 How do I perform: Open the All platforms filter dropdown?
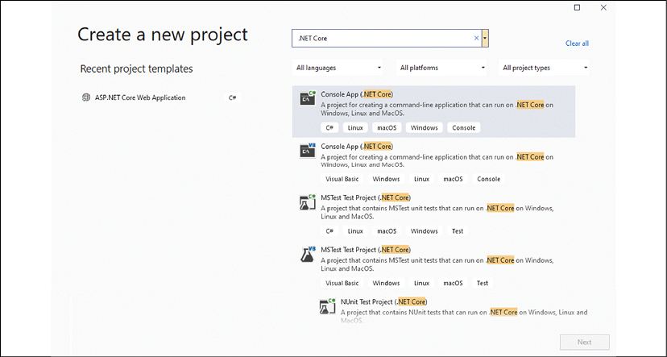coord(441,68)
